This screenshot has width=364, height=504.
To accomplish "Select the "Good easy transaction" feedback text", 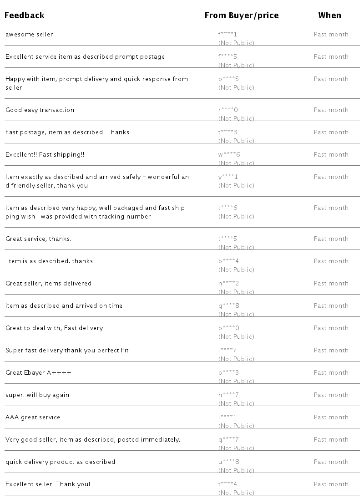I will coord(40,110).
